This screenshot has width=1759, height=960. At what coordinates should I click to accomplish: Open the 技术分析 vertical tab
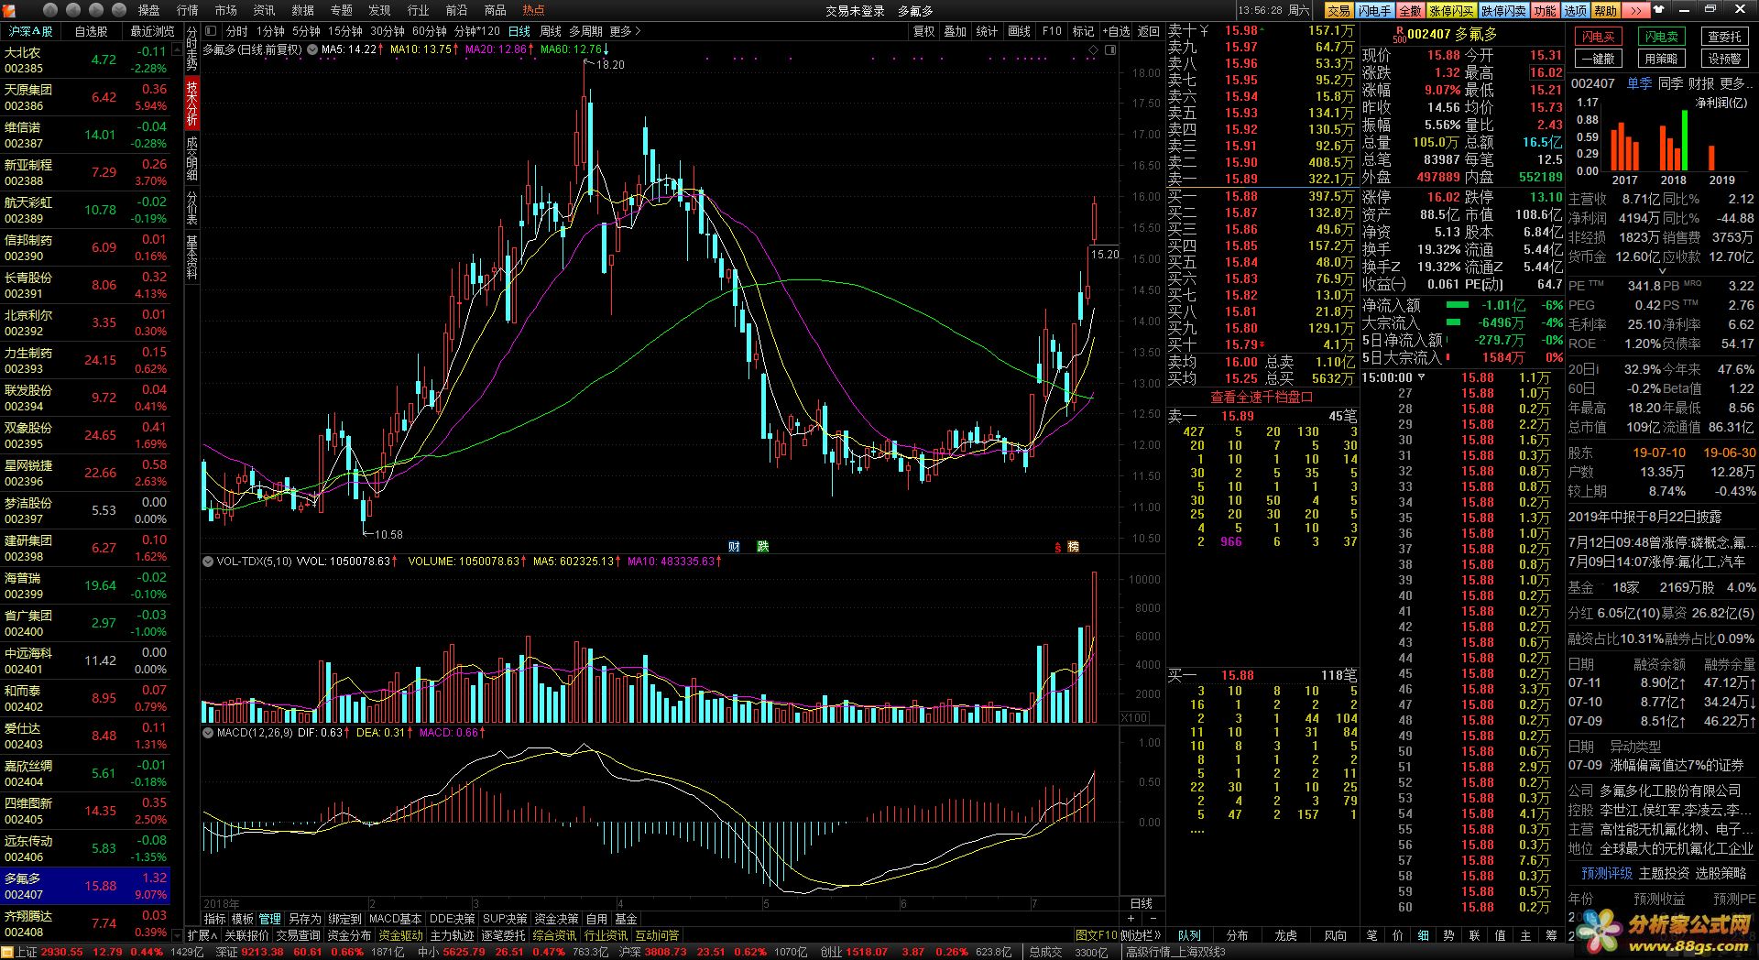(191, 102)
